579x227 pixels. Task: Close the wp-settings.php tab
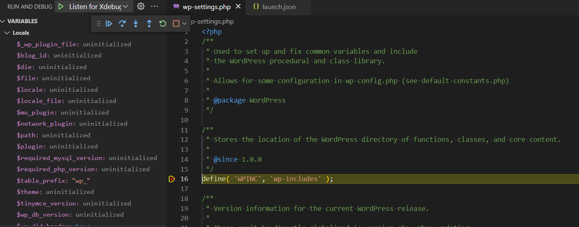238,7
